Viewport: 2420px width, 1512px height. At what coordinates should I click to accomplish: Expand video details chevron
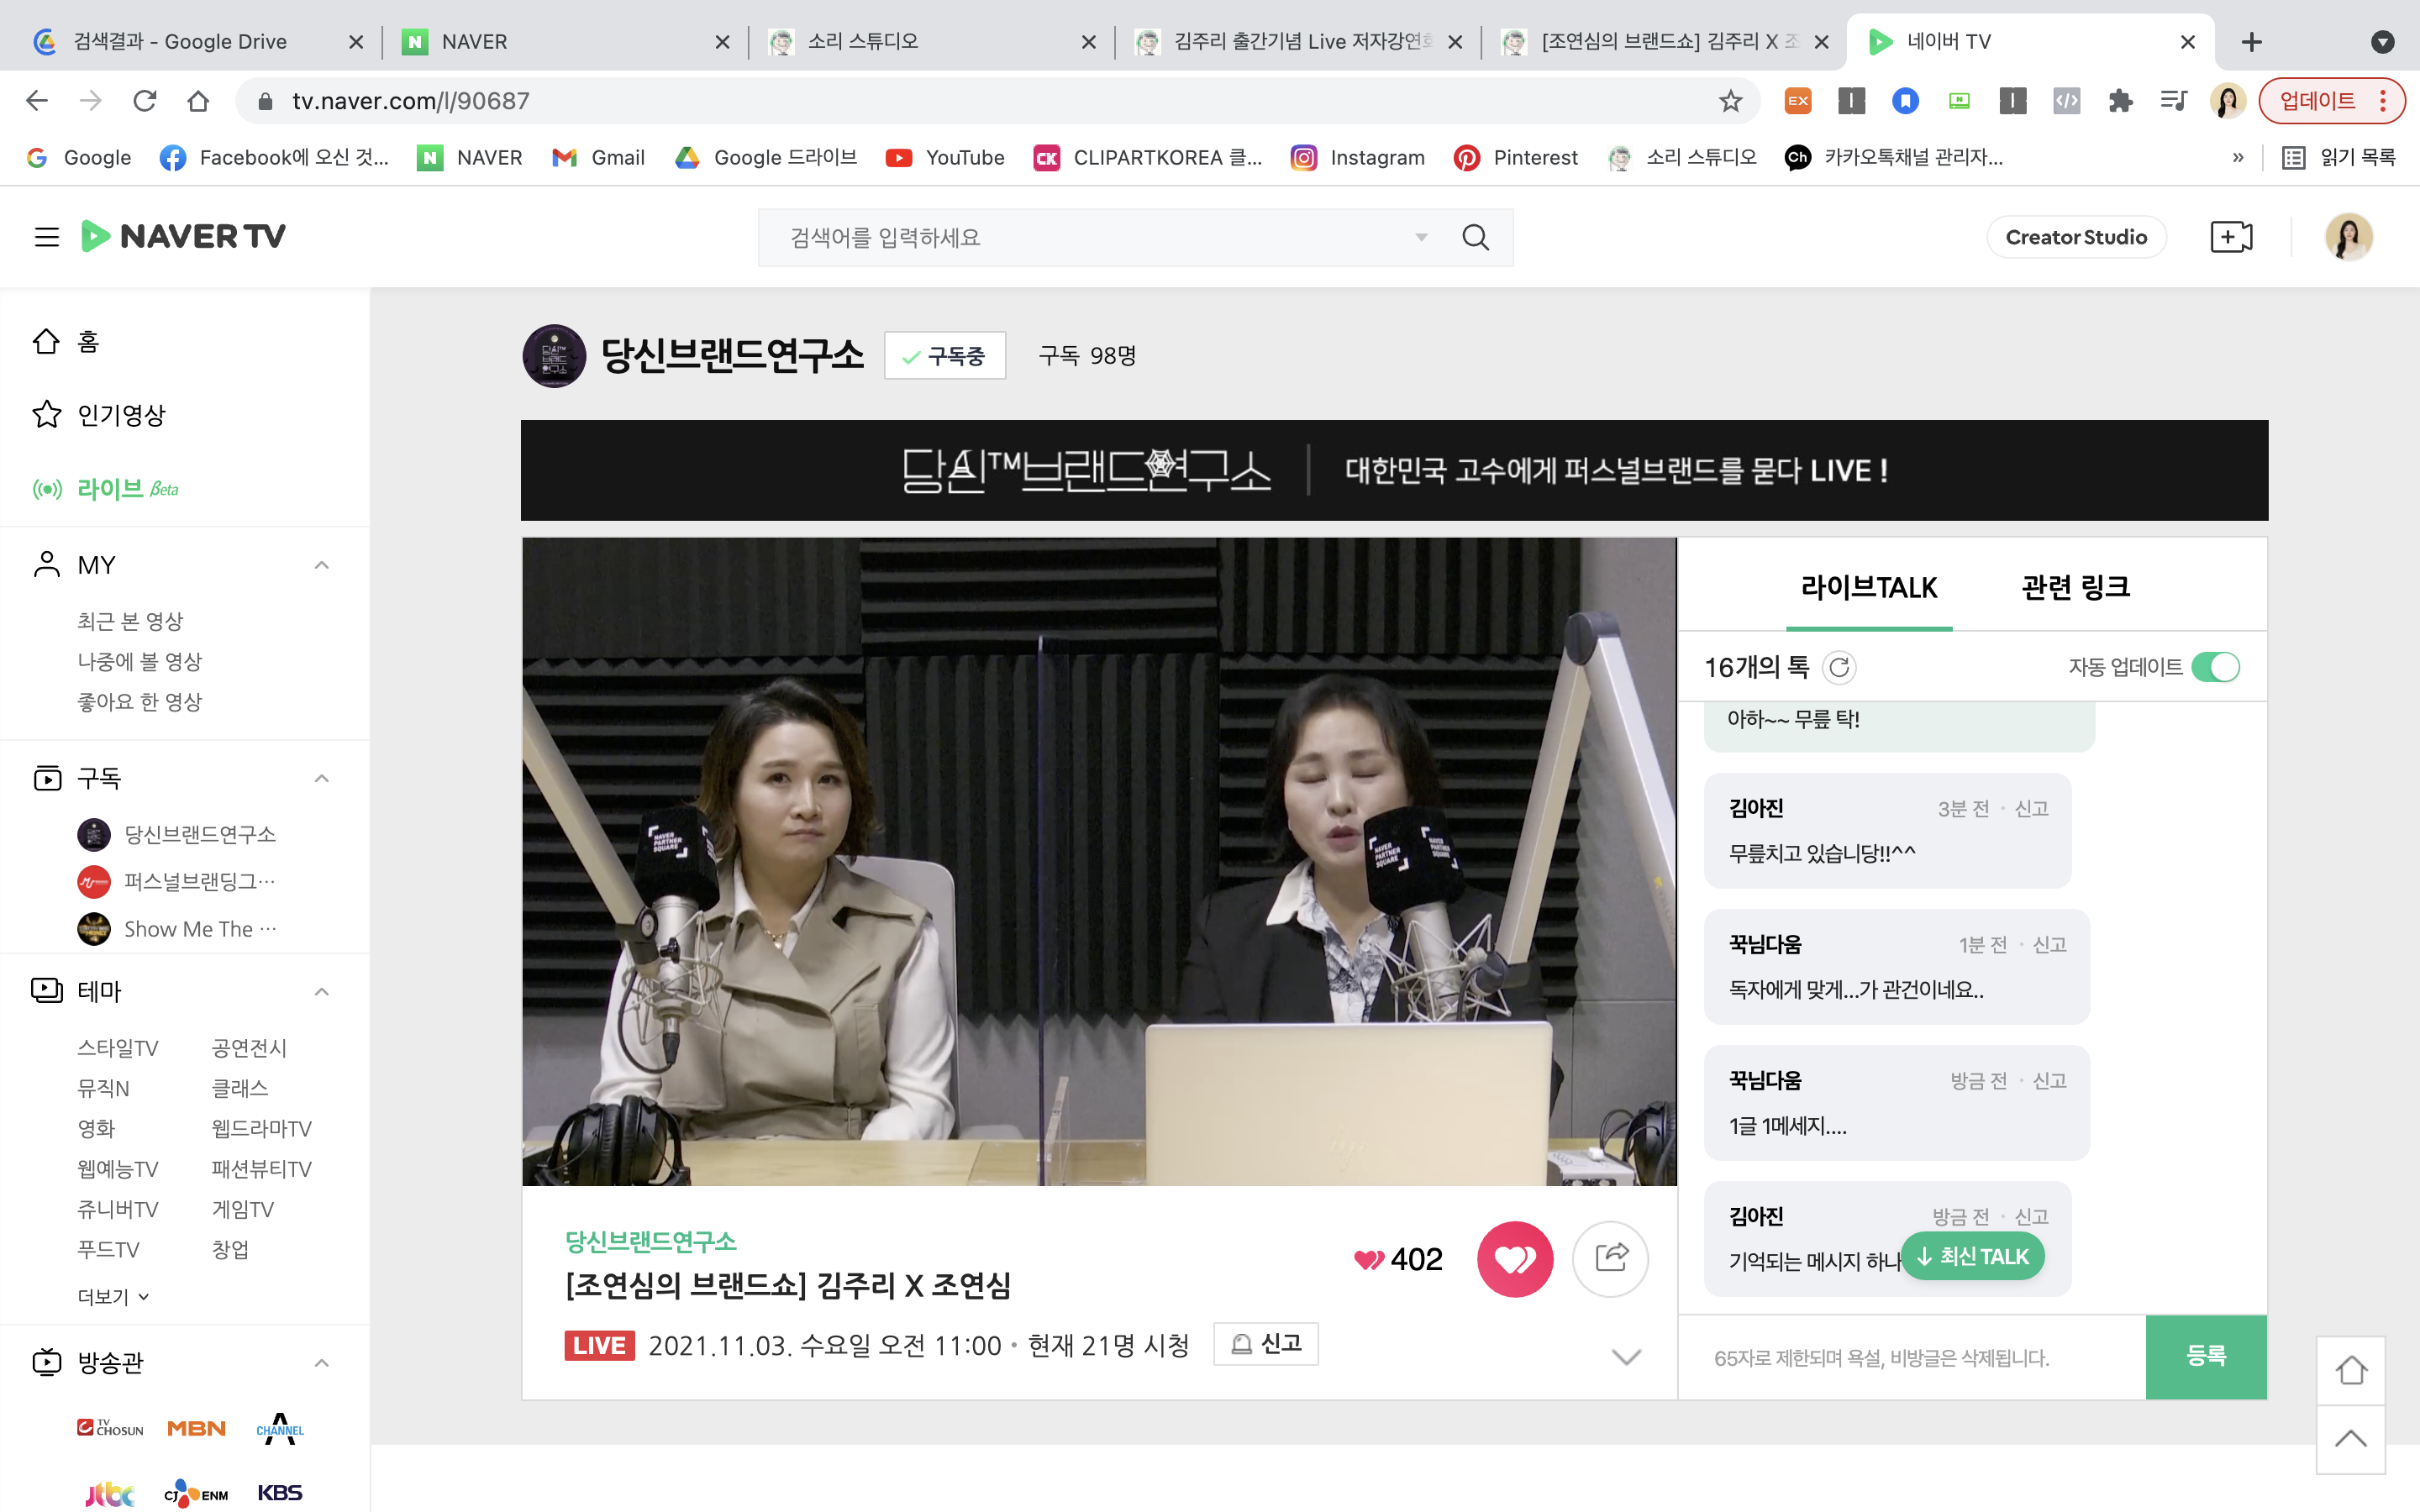click(x=1626, y=1357)
